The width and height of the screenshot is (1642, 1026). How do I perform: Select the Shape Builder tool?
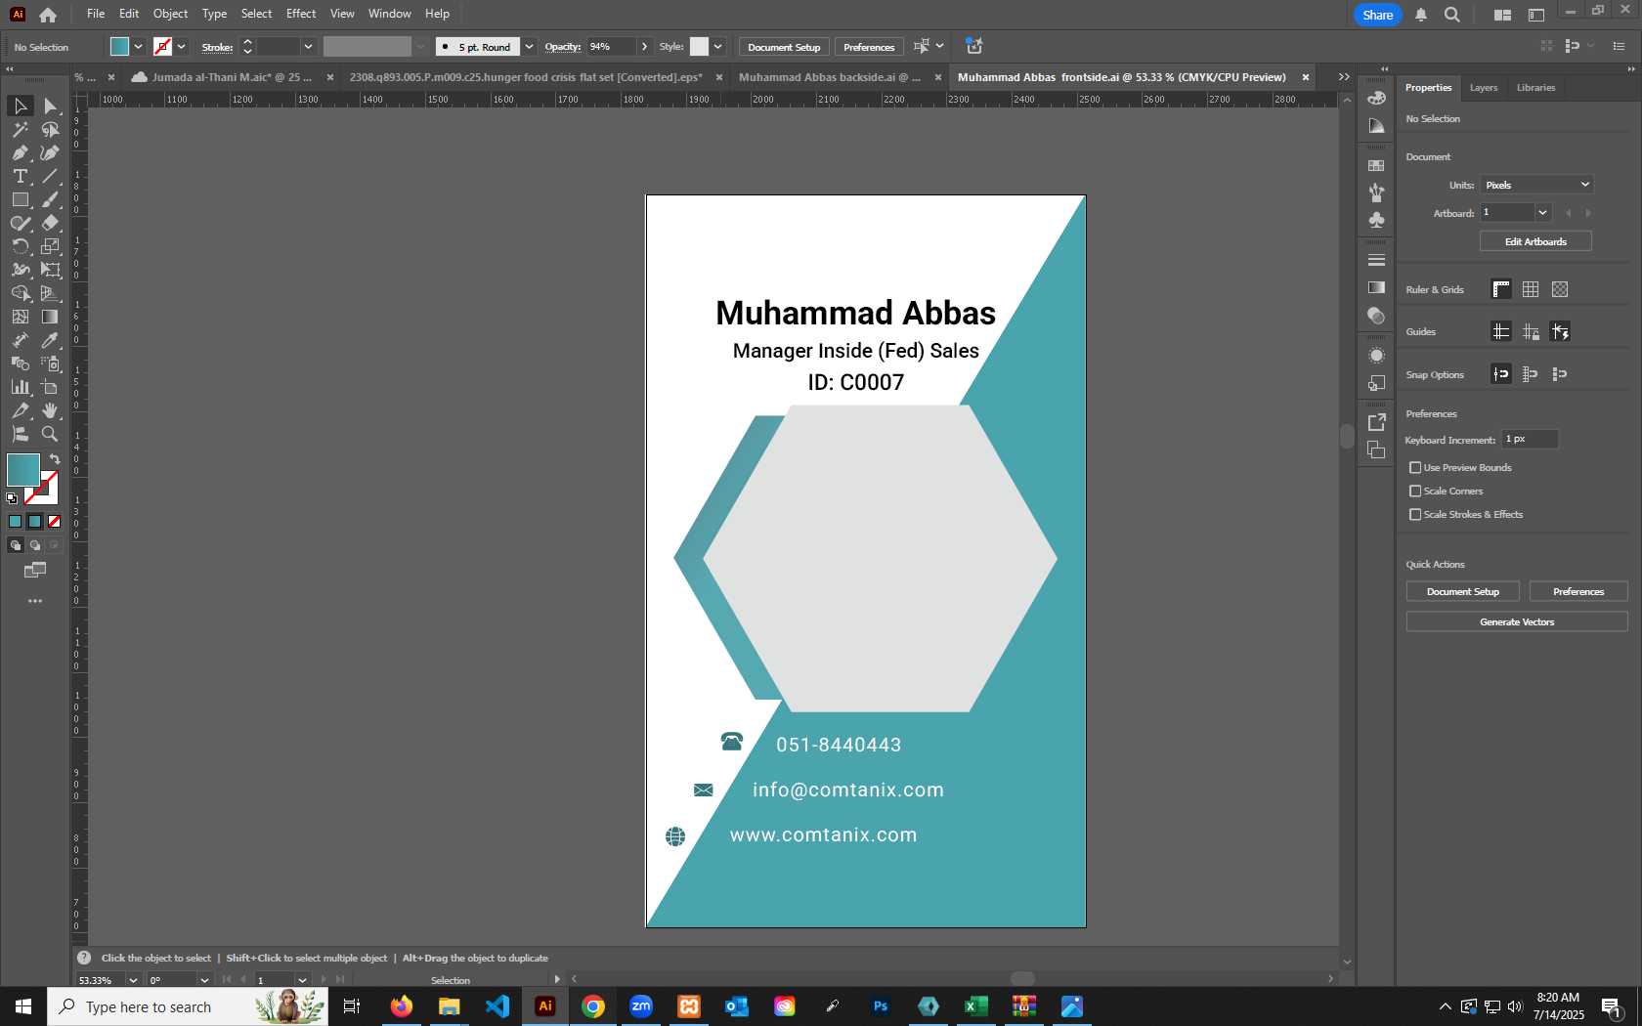tap(20, 293)
